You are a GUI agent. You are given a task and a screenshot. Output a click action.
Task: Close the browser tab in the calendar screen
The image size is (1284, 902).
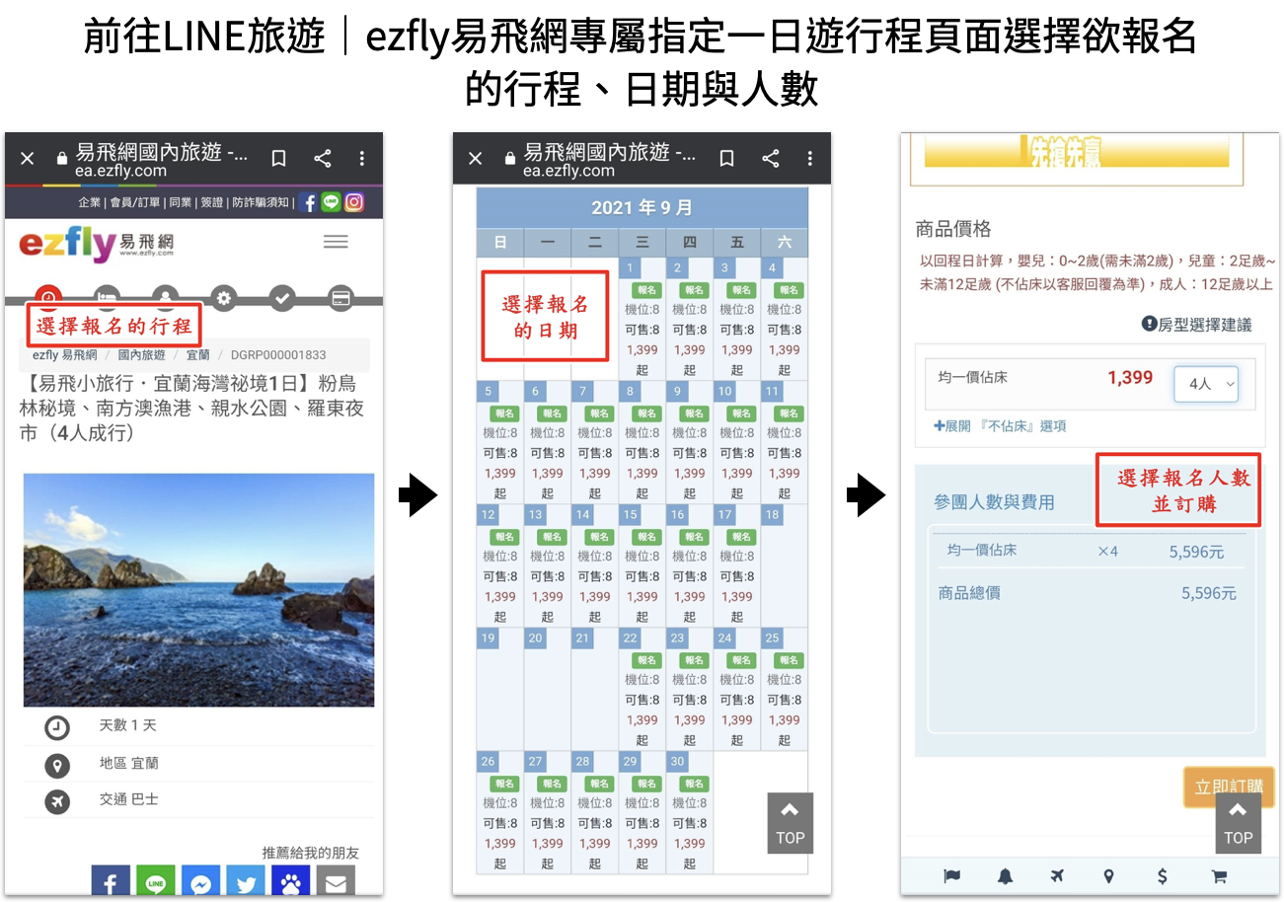475,158
